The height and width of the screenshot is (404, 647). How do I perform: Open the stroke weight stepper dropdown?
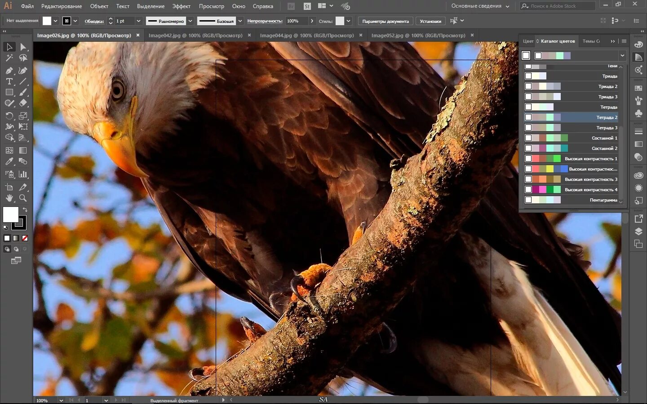[x=138, y=21]
